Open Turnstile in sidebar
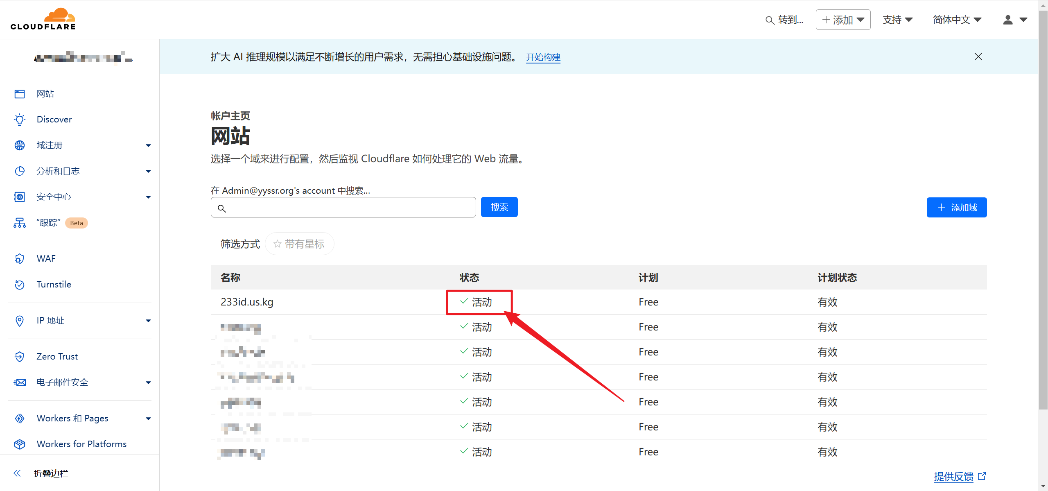Image resolution: width=1048 pixels, height=491 pixels. (x=54, y=285)
